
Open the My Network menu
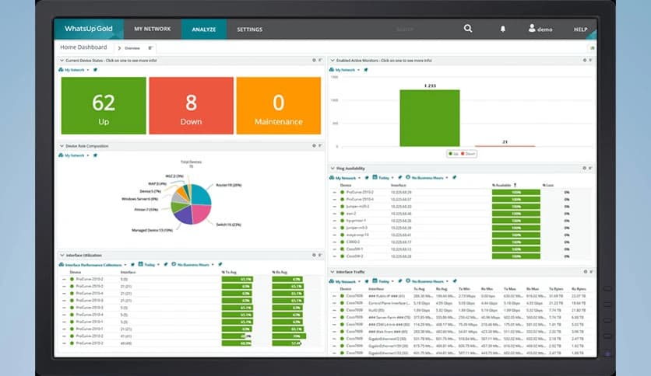point(152,29)
